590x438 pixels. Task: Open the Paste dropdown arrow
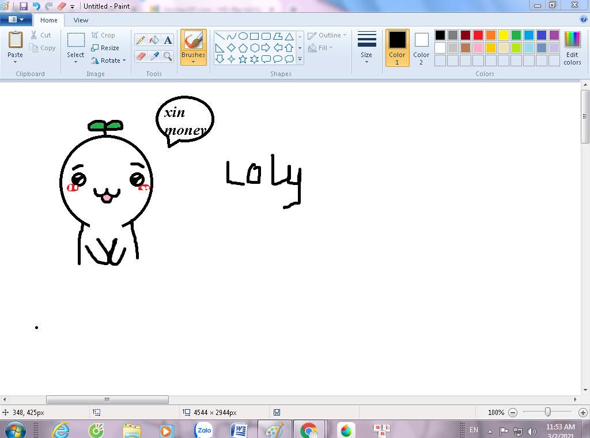(15, 62)
